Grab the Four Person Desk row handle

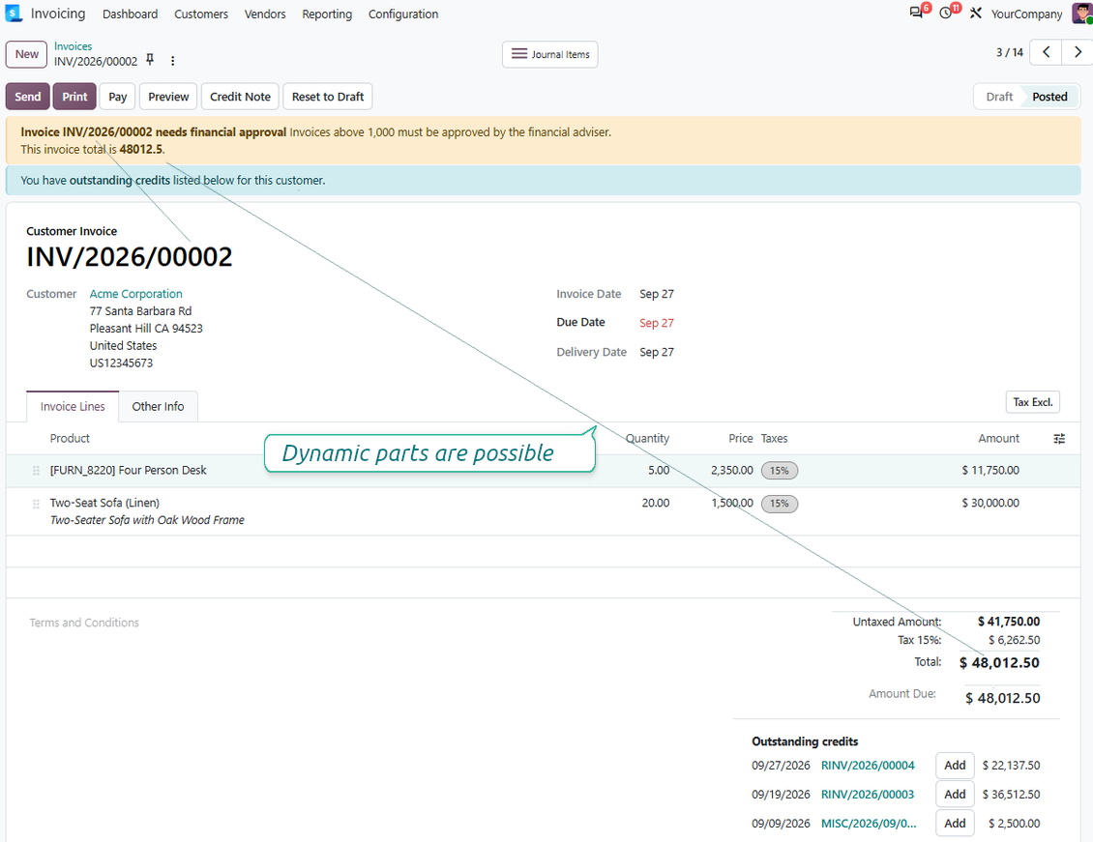point(36,471)
